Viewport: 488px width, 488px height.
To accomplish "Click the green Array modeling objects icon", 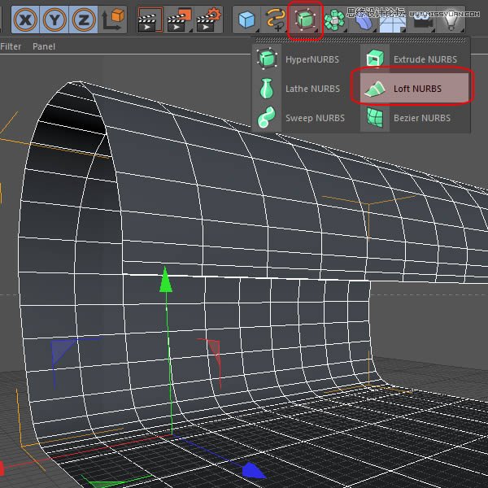I will click(x=335, y=18).
